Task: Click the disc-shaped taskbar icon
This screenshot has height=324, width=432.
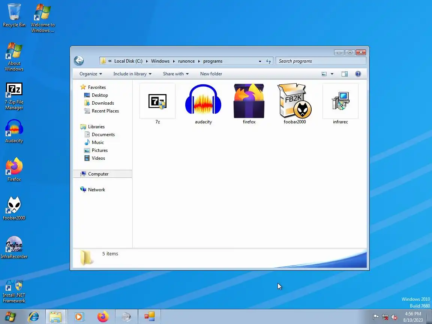Action: tap(126, 316)
